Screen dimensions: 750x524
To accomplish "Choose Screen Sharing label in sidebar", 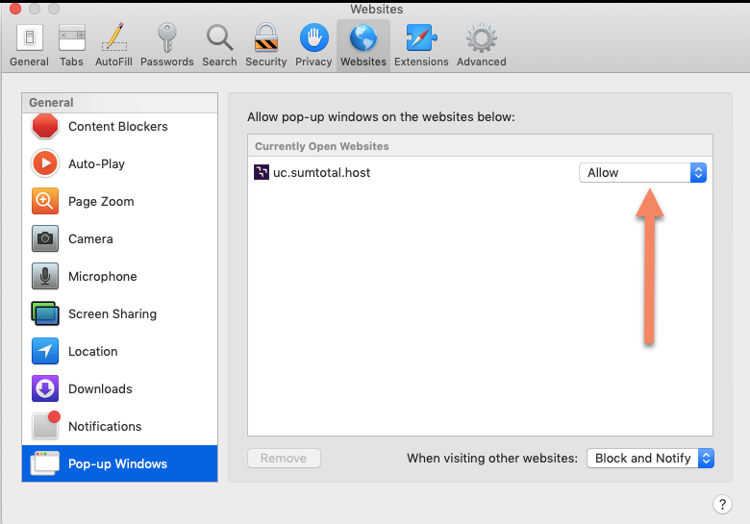I will pos(112,313).
